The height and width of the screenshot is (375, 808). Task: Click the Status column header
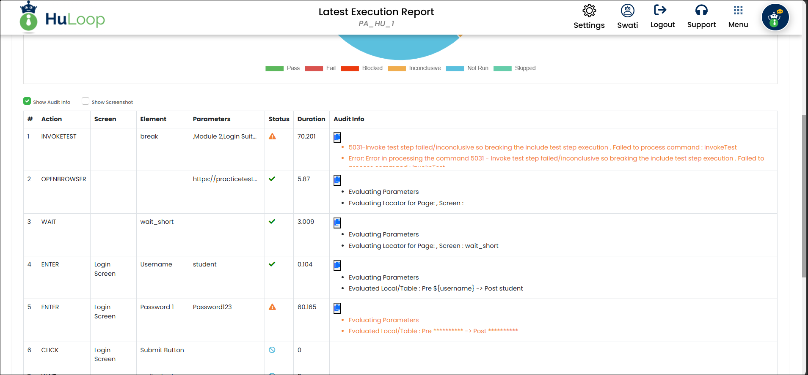click(x=279, y=119)
